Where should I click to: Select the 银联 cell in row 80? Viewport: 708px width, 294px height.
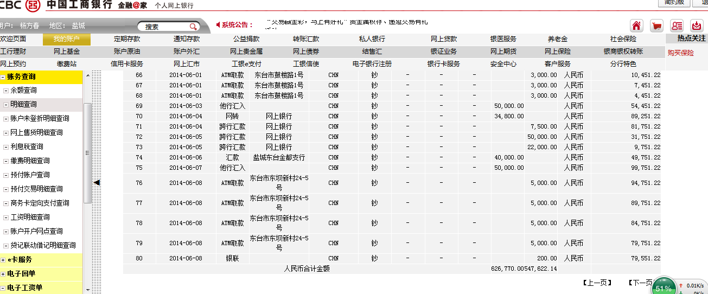pos(233,259)
